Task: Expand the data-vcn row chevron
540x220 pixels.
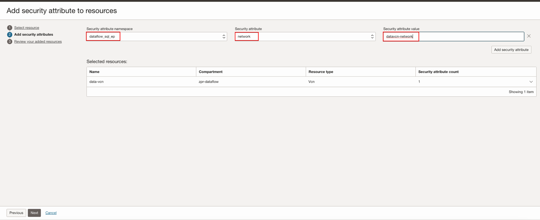Action: point(531,82)
